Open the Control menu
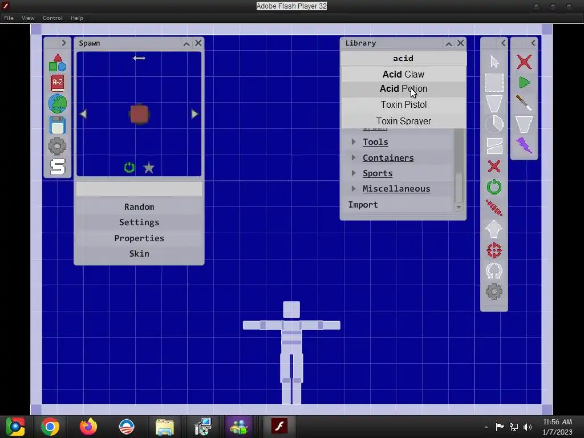 coord(52,18)
